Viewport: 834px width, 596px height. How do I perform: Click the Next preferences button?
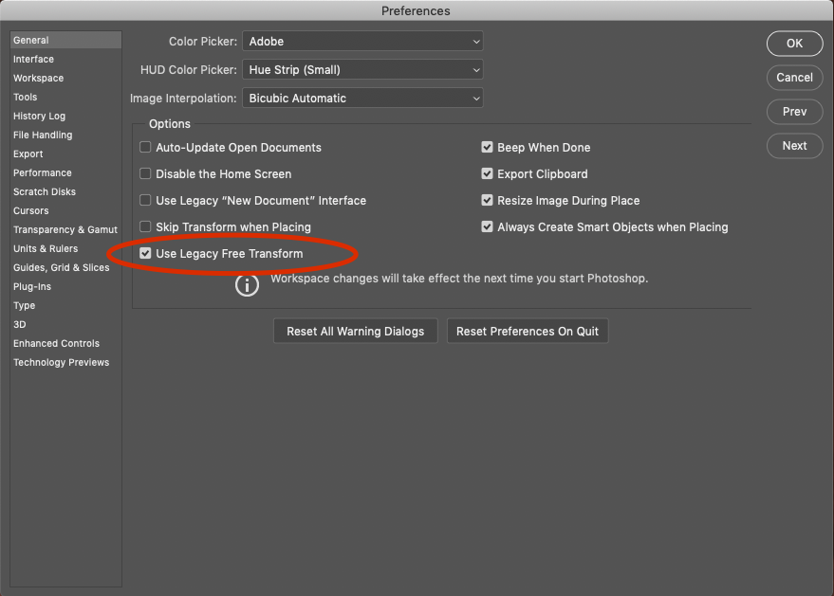point(794,146)
